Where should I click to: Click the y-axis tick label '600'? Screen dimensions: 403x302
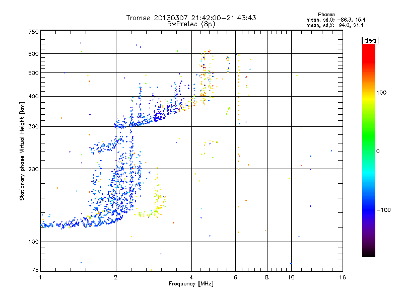click(x=33, y=54)
